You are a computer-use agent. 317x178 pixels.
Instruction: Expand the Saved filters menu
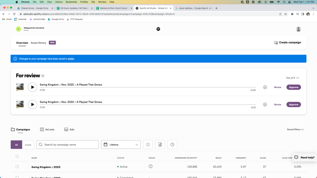[x=295, y=129]
